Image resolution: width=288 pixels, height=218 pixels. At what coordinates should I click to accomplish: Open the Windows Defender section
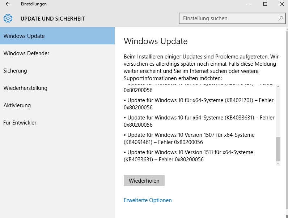(x=58, y=53)
